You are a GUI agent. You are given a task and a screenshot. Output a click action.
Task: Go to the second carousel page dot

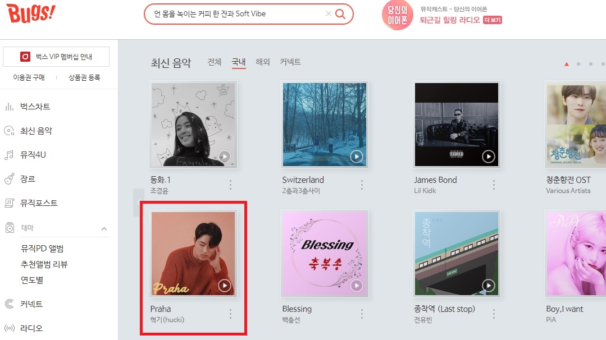coord(578,64)
